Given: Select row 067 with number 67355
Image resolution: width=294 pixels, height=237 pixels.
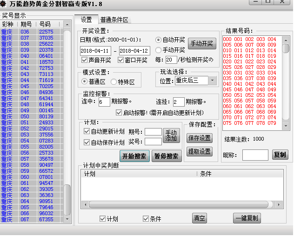Looking at the screenshot, I should coord(31,219).
